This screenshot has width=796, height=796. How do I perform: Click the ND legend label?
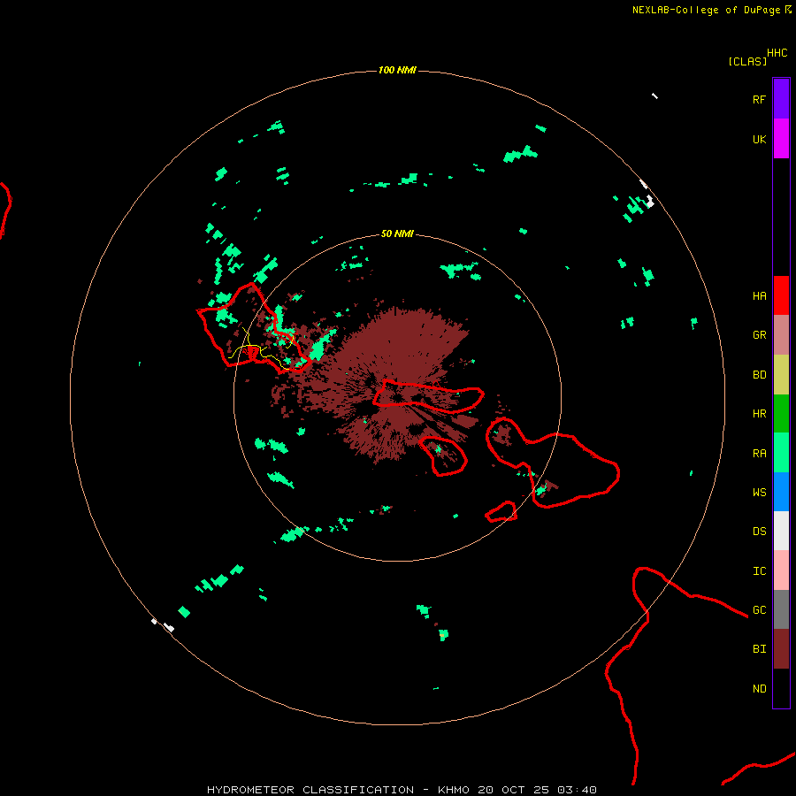[x=760, y=689]
